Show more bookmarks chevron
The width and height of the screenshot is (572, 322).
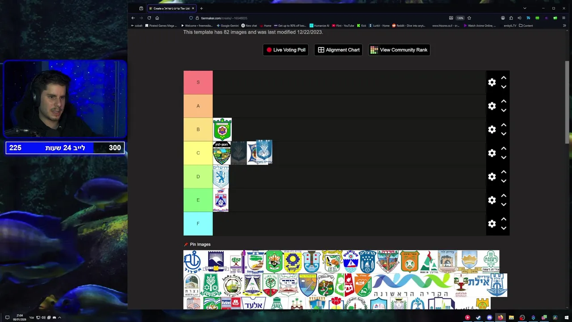click(564, 25)
